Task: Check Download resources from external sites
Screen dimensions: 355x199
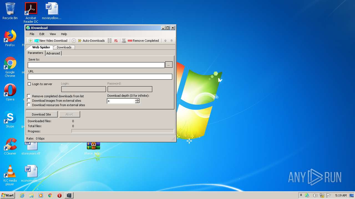Action: pos(29,105)
